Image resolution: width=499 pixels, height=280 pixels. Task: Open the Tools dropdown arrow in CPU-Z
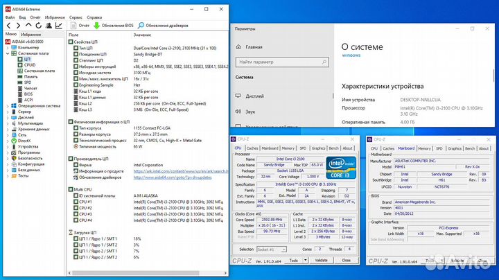point(305,261)
